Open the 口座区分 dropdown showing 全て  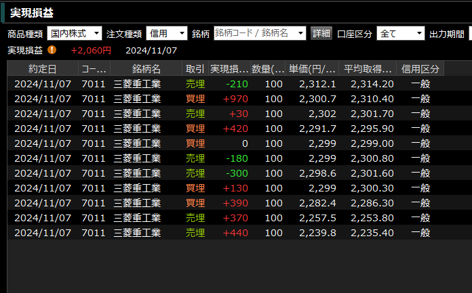[401, 33]
